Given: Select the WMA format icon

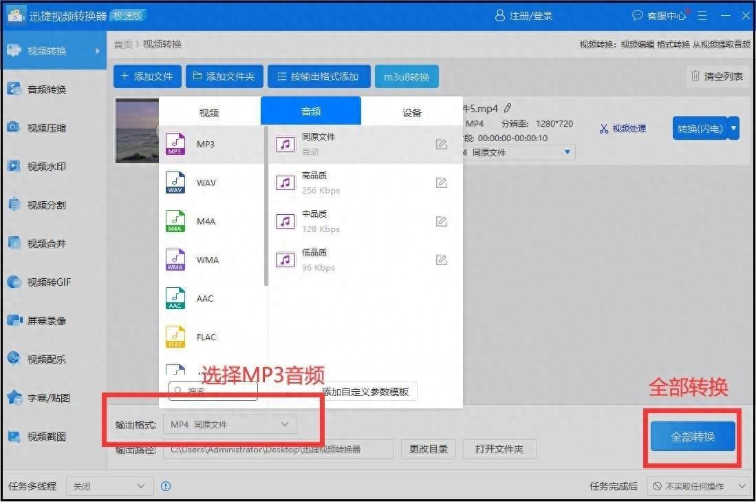Looking at the screenshot, I should pyautogui.click(x=175, y=260).
